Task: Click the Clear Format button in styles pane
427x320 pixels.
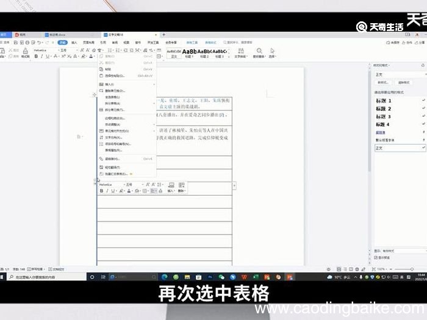Action: 404,82
